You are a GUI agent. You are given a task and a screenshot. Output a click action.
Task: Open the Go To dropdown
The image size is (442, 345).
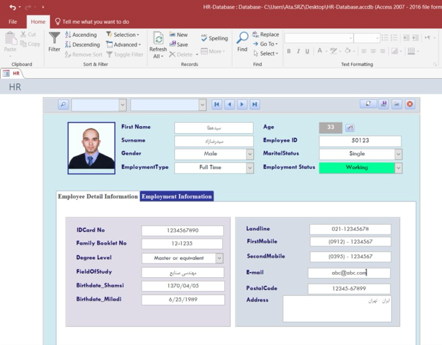click(x=266, y=44)
